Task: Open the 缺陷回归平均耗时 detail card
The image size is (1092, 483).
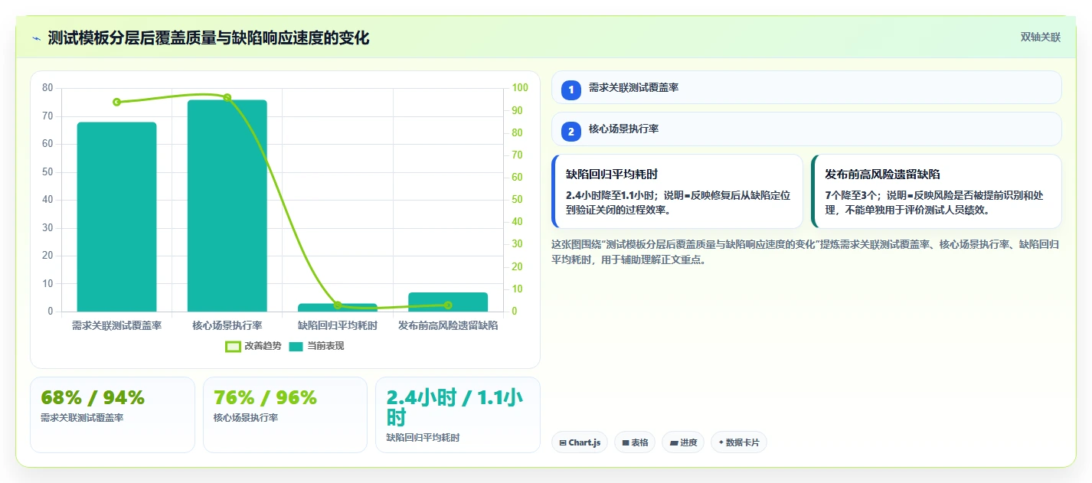Action: pyautogui.click(x=677, y=191)
